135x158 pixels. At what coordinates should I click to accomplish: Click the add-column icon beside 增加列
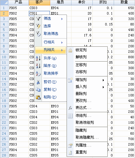70,80
